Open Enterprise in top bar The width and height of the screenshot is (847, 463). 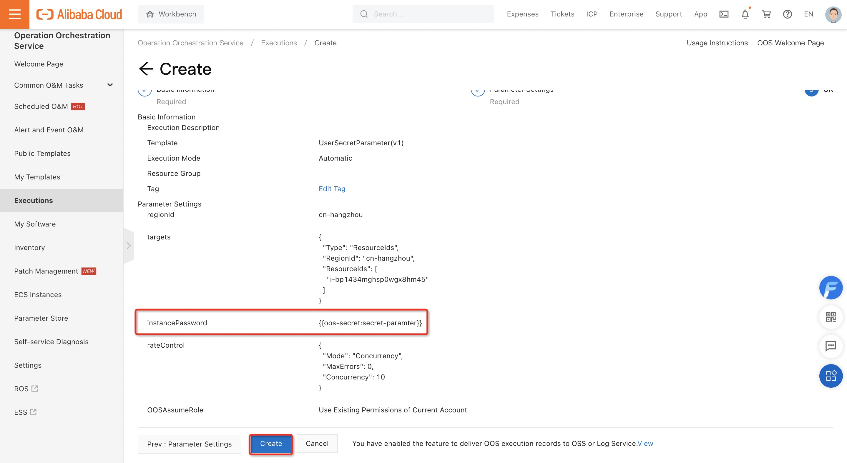pos(626,14)
